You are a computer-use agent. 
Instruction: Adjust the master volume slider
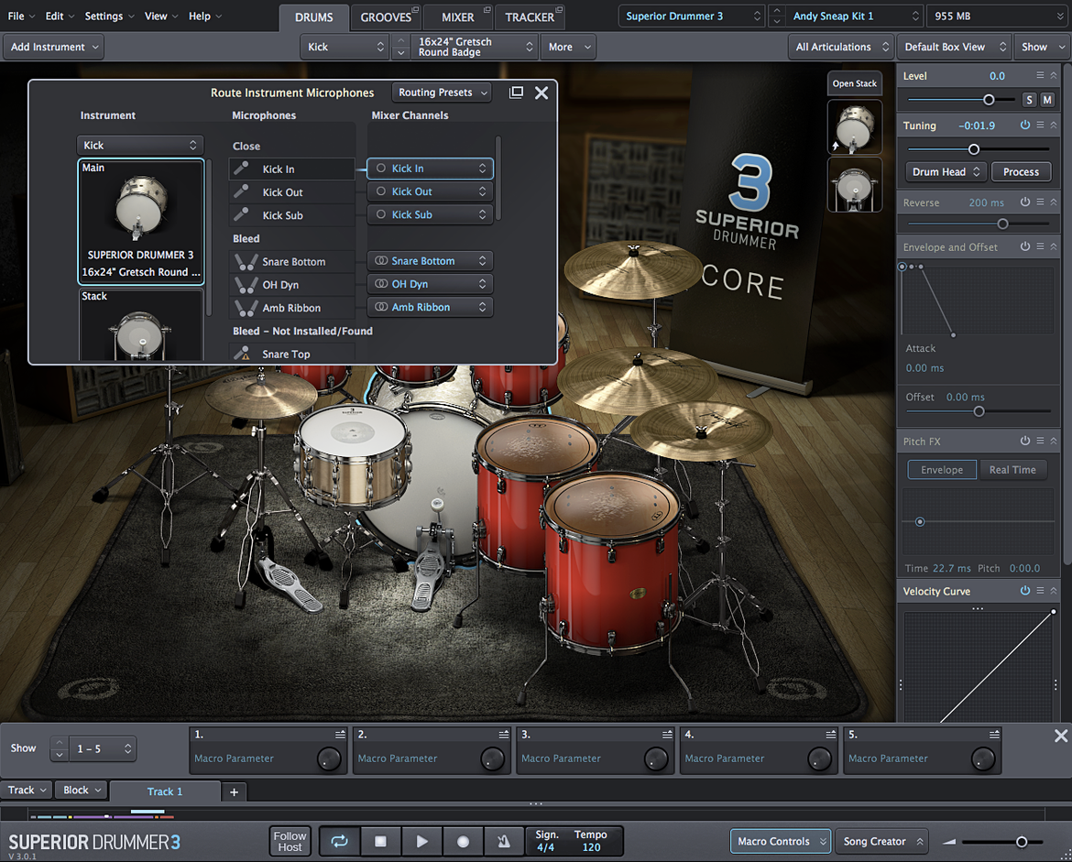point(1022,842)
